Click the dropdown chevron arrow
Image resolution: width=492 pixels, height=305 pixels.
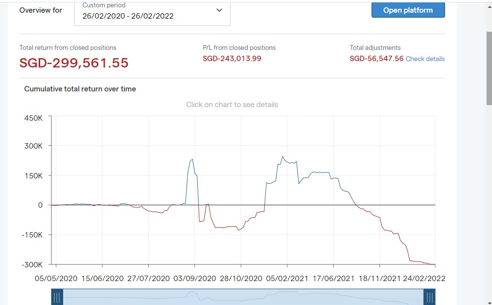pyautogui.click(x=219, y=10)
